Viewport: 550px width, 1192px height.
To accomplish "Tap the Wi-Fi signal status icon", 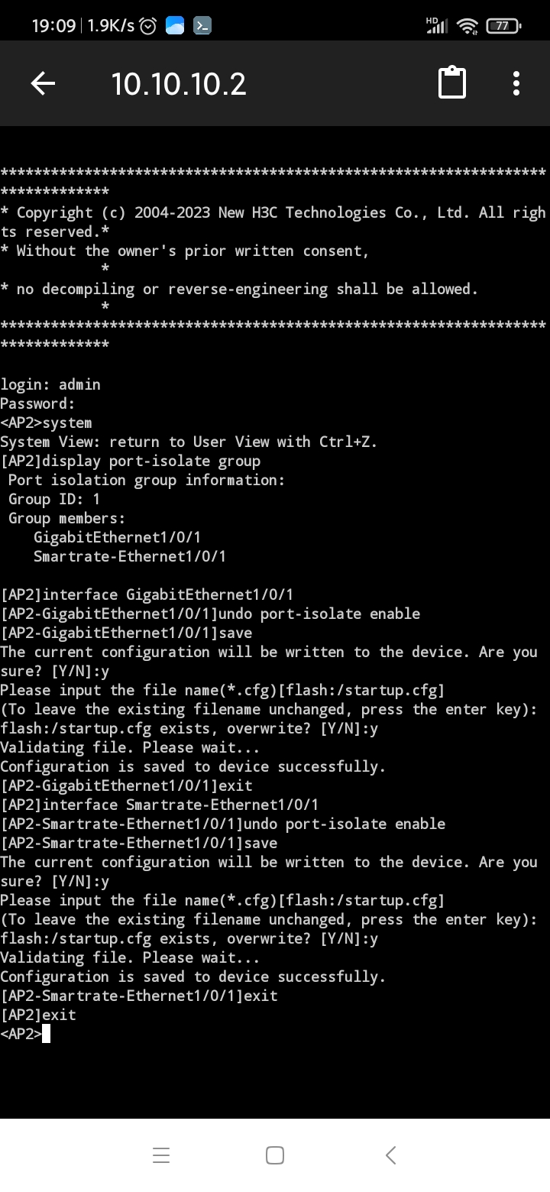I will point(467,26).
